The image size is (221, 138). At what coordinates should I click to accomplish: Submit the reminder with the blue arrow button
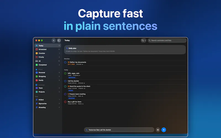pos(164,130)
